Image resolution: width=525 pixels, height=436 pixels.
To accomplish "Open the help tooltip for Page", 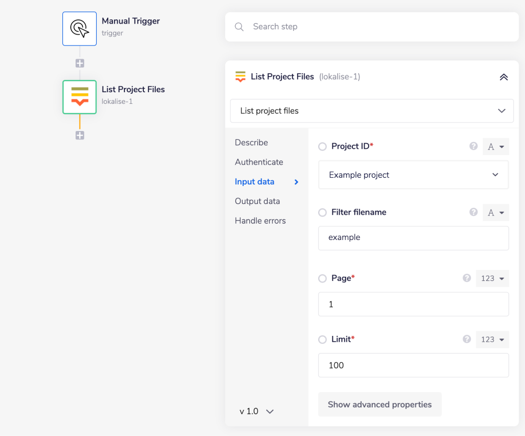I will point(467,278).
